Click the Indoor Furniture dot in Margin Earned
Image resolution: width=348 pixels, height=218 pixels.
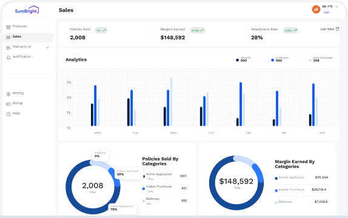[276, 191]
